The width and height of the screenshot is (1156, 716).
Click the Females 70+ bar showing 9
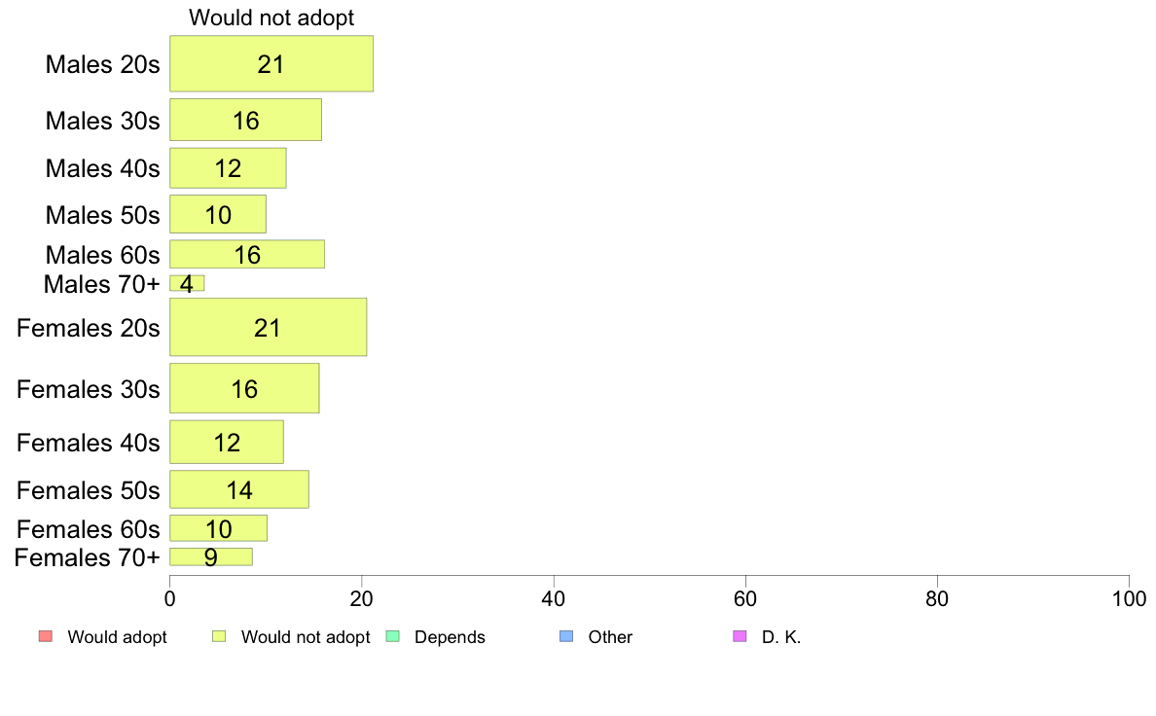tap(211, 556)
